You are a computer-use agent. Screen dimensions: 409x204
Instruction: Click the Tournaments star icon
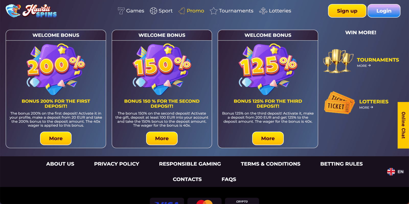tap(213, 11)
